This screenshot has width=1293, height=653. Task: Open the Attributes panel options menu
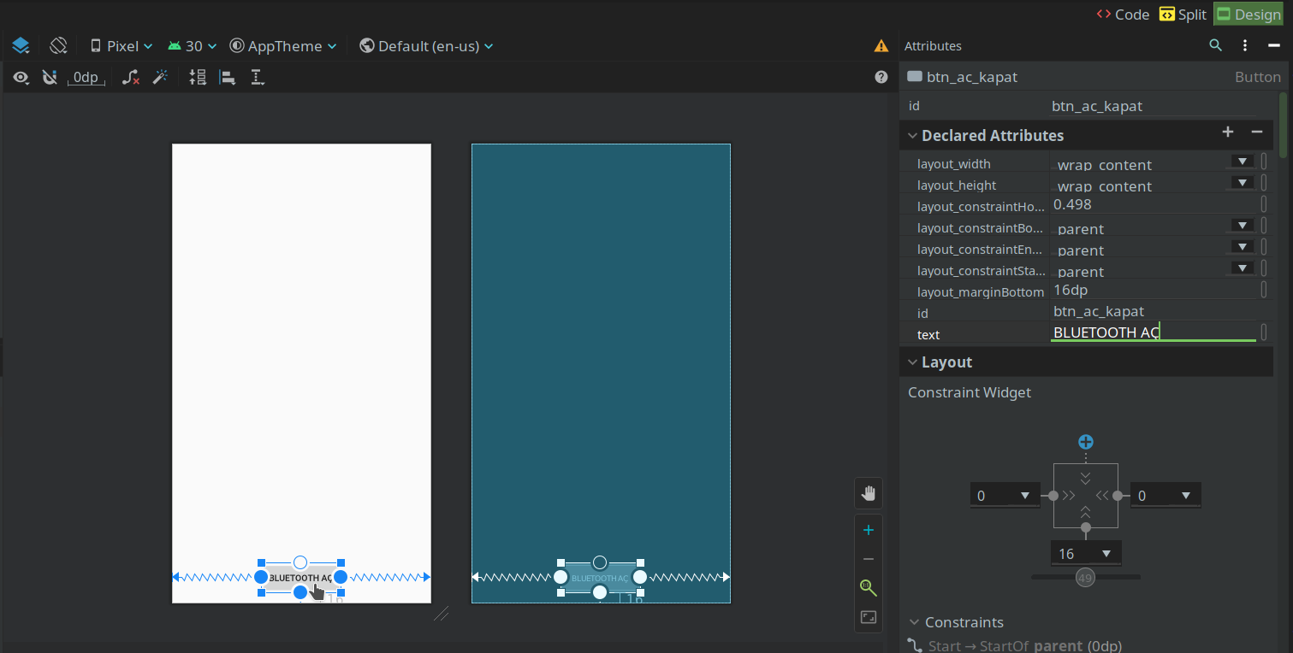(x=1245, y=45)
